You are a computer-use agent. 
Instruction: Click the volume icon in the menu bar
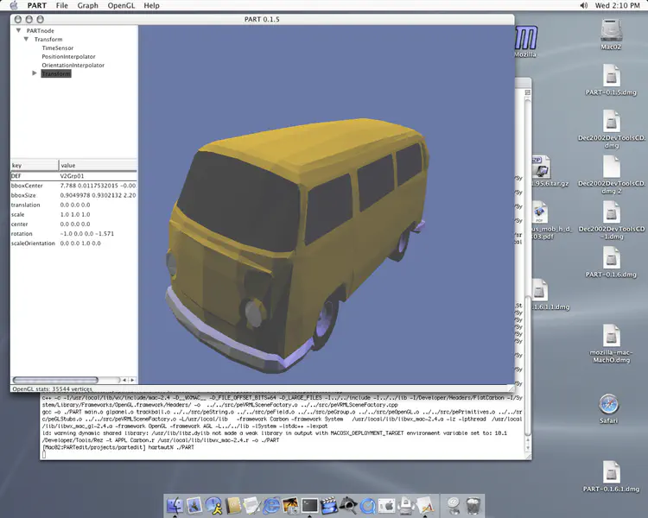(x=583, y=5)
